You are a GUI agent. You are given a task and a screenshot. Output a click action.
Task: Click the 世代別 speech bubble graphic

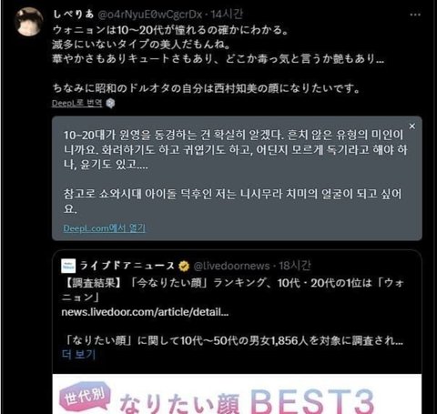coord(85,396)
